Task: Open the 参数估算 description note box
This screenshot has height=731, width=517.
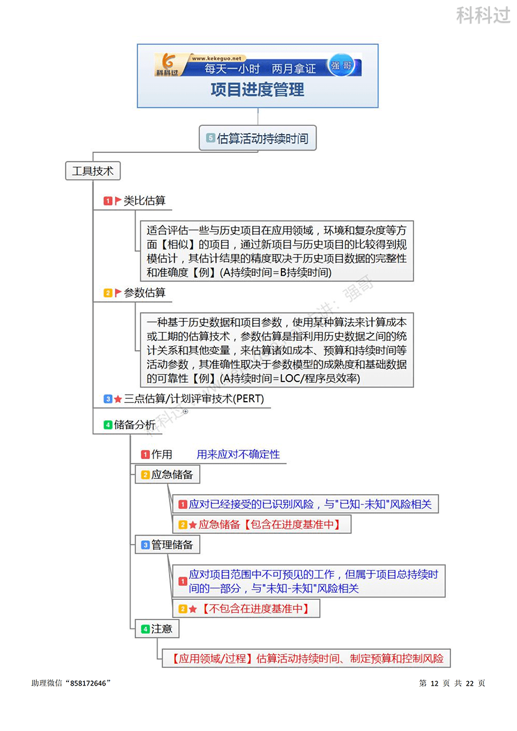Action: click(276, 350)
